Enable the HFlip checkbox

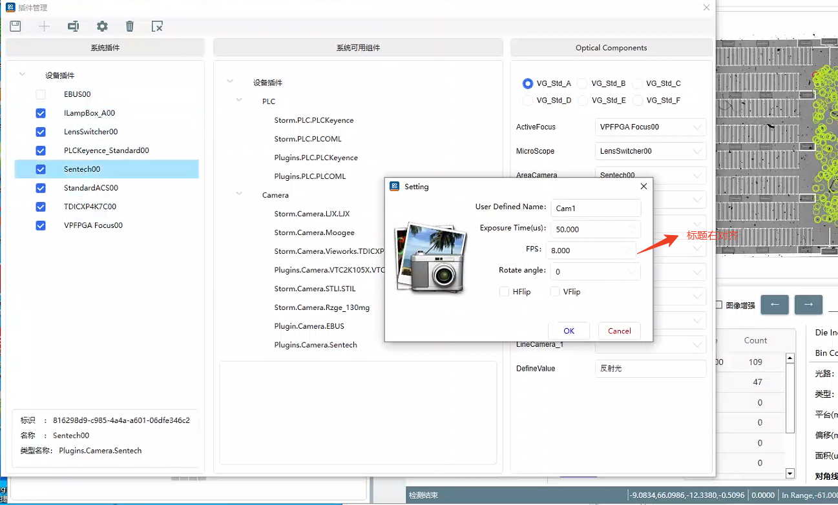(x=505, y=292)
